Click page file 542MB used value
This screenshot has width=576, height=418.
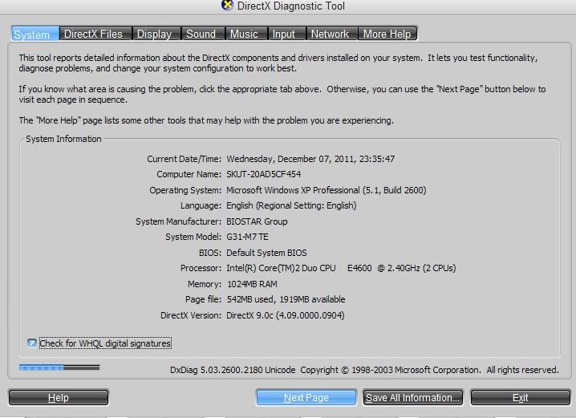[286, 299]
